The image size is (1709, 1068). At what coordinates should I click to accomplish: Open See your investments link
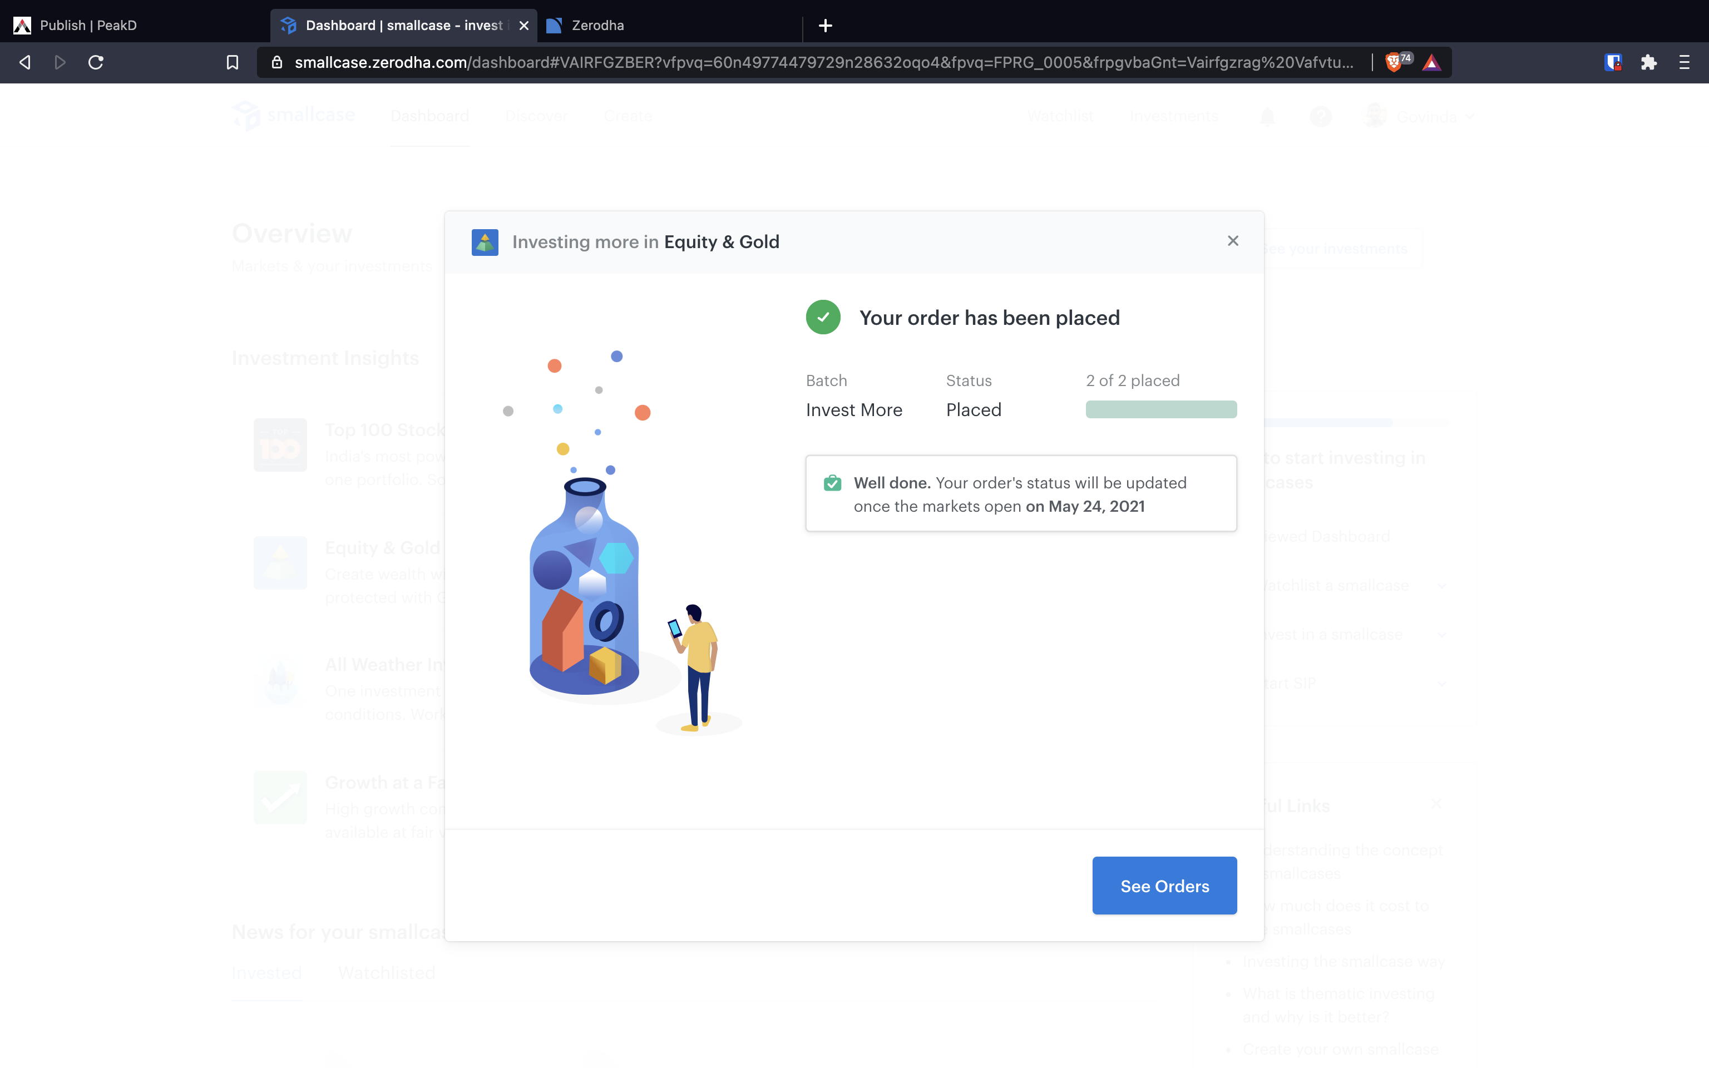coord(1335,249)
